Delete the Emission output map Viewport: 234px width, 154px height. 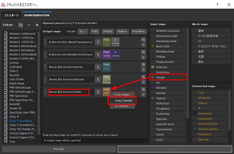point(144,82)
